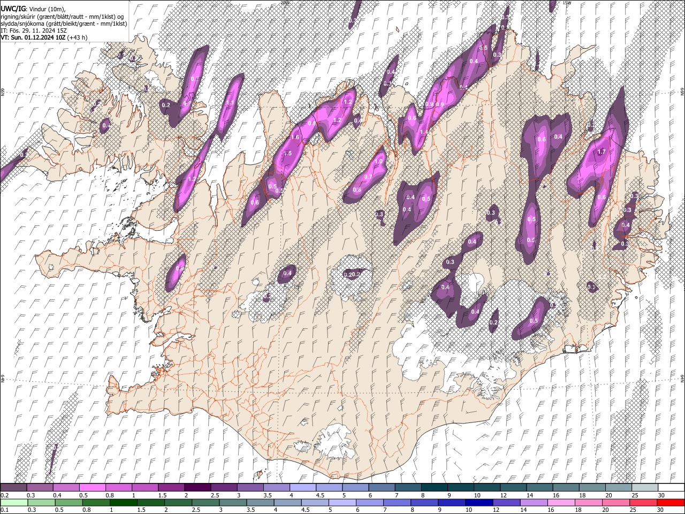Click the lavender 4–4.5 swatch on upper scale
685x514 pixels.
point(302,487)
